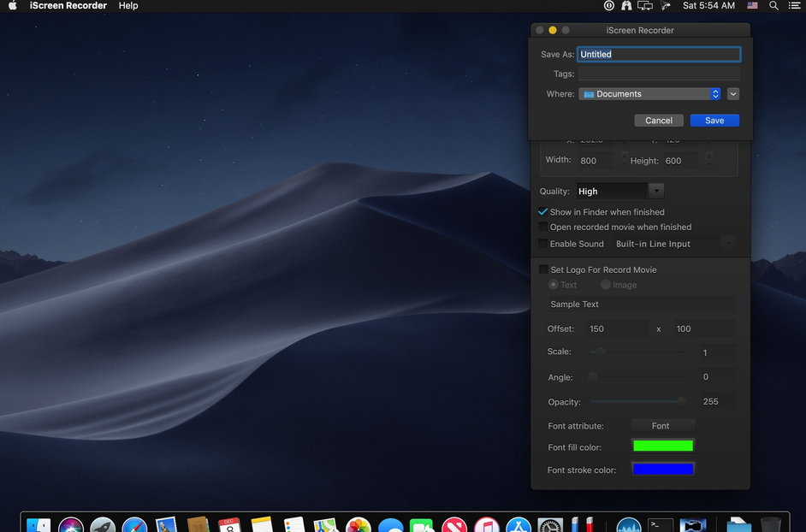The width and height of the screenshot is (806, 532).
Task: Open Maps from the Dock
Action: click(x=326, y=524)
